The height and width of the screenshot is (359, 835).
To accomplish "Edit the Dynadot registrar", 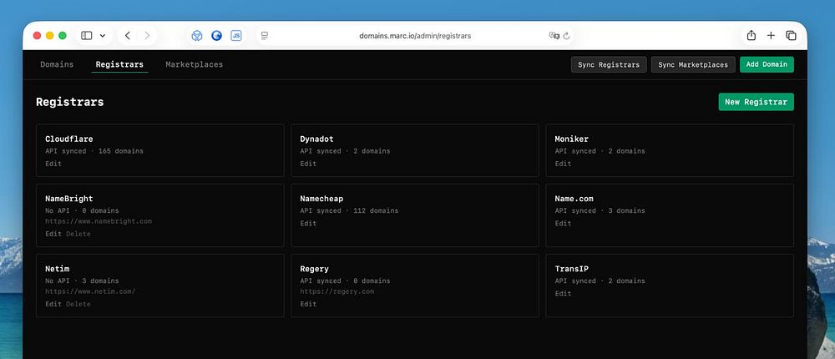I will pyautogui.click(x=308, y=164).
